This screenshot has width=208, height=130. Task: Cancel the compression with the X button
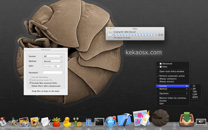(162, 35)
